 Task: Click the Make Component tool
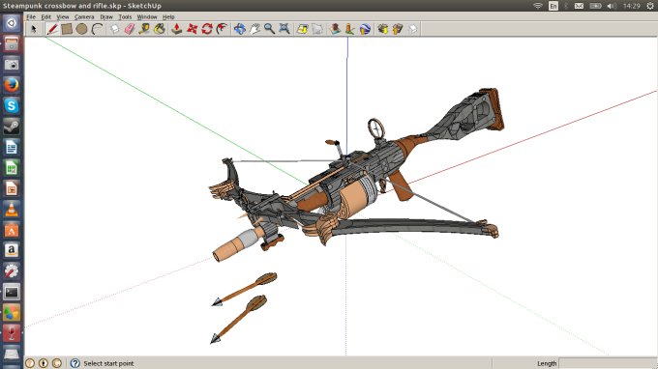point(114,29)
